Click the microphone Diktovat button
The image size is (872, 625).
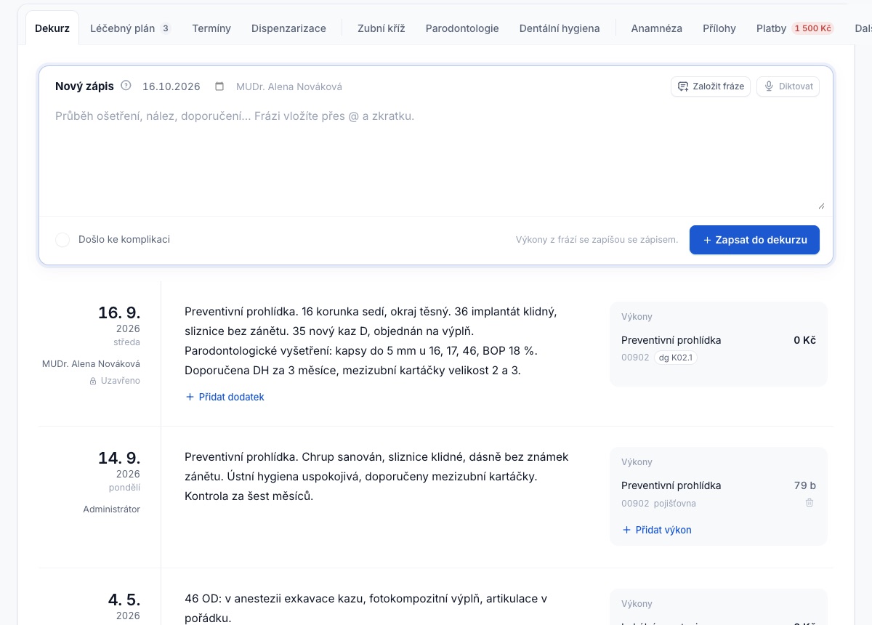click(788, 86)
